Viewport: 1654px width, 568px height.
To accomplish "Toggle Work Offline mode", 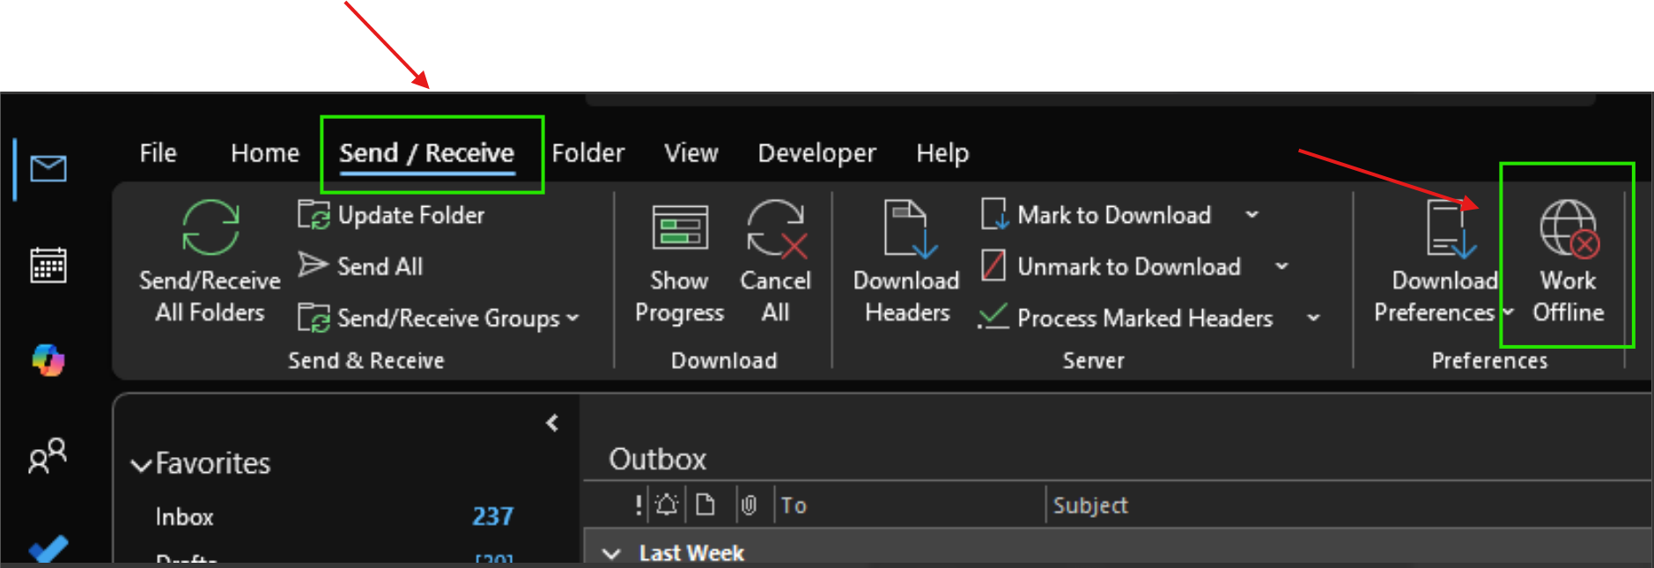I will click(x=1568, y=262).
